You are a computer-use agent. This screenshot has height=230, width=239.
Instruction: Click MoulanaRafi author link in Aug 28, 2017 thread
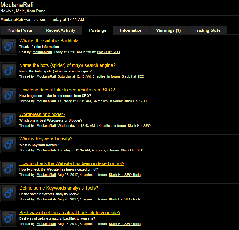(x=46, y=175)
